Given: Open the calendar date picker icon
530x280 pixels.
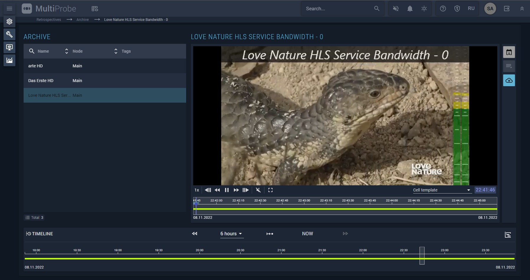Looking at the screenshot, I should click(509, 52).
